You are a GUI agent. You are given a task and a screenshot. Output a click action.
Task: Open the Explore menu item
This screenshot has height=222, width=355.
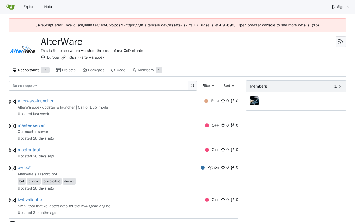pos(29,7)
